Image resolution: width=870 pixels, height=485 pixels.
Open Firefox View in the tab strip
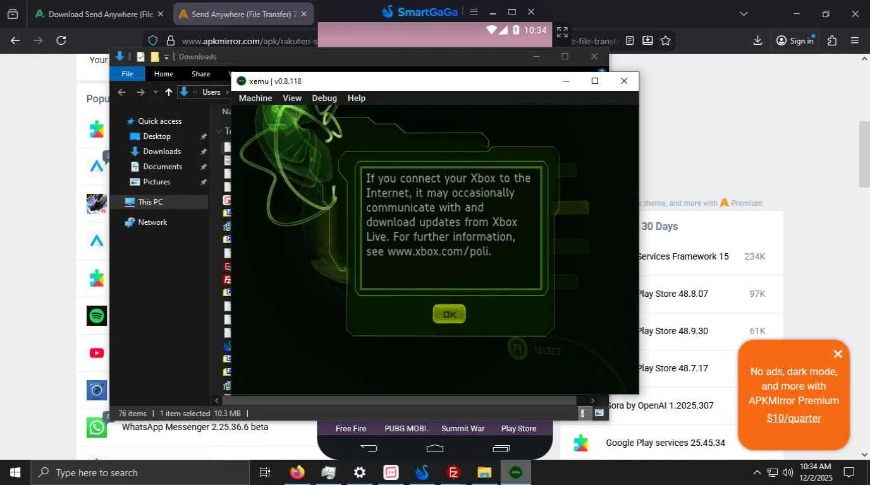tap(13, 14)
